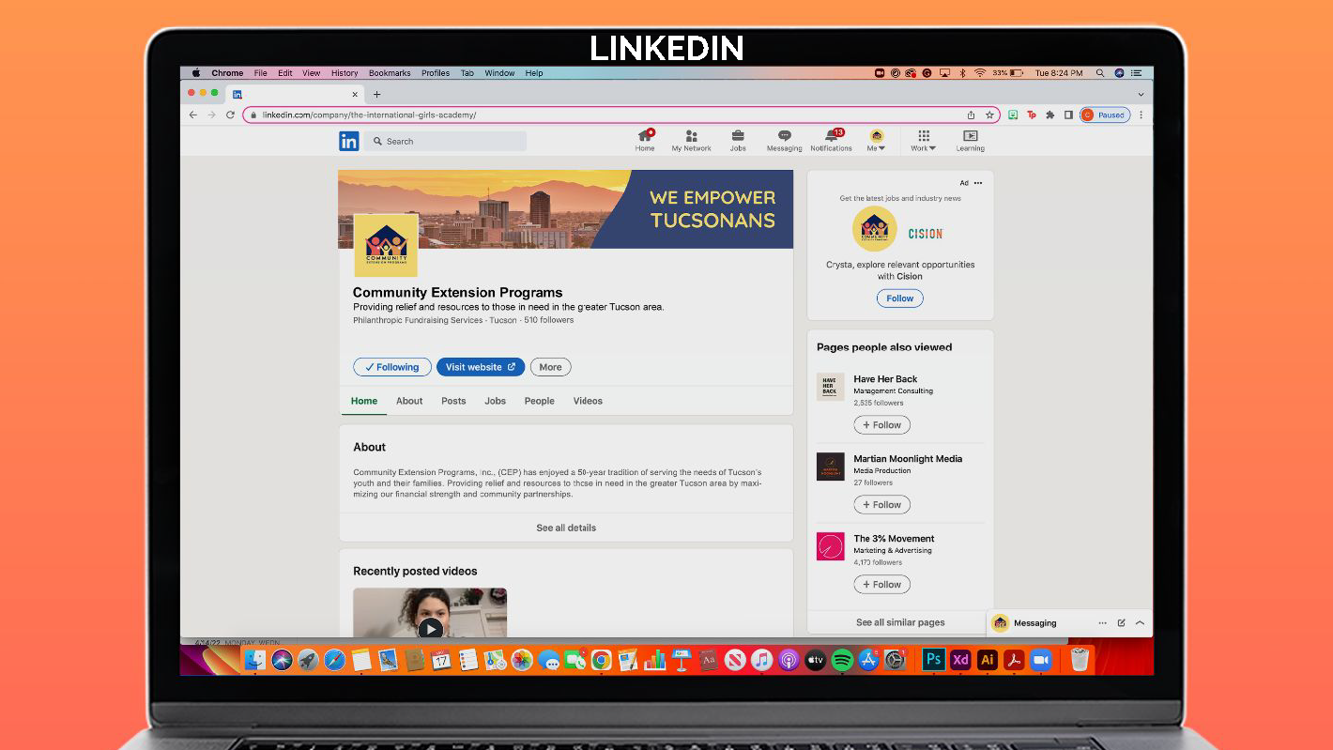The height and width of the screenshot is (750, 1333).
Task: Open the ad card three-dot options
Action: pos(978,183)
